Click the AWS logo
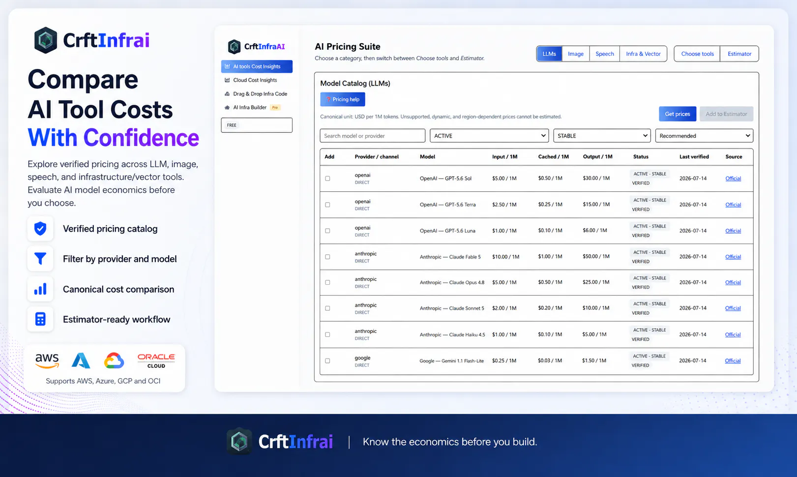 coord(47,360)
